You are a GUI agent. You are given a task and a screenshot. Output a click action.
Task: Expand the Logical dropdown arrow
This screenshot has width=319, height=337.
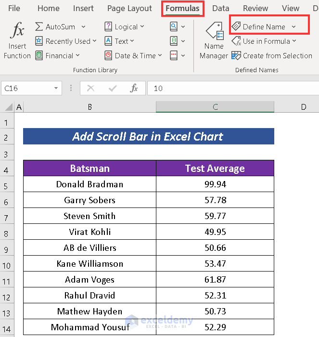[142, 26]
